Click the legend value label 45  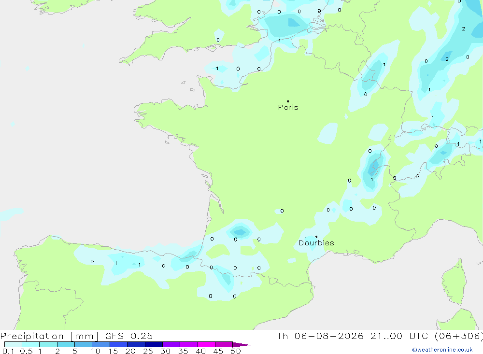218,351
